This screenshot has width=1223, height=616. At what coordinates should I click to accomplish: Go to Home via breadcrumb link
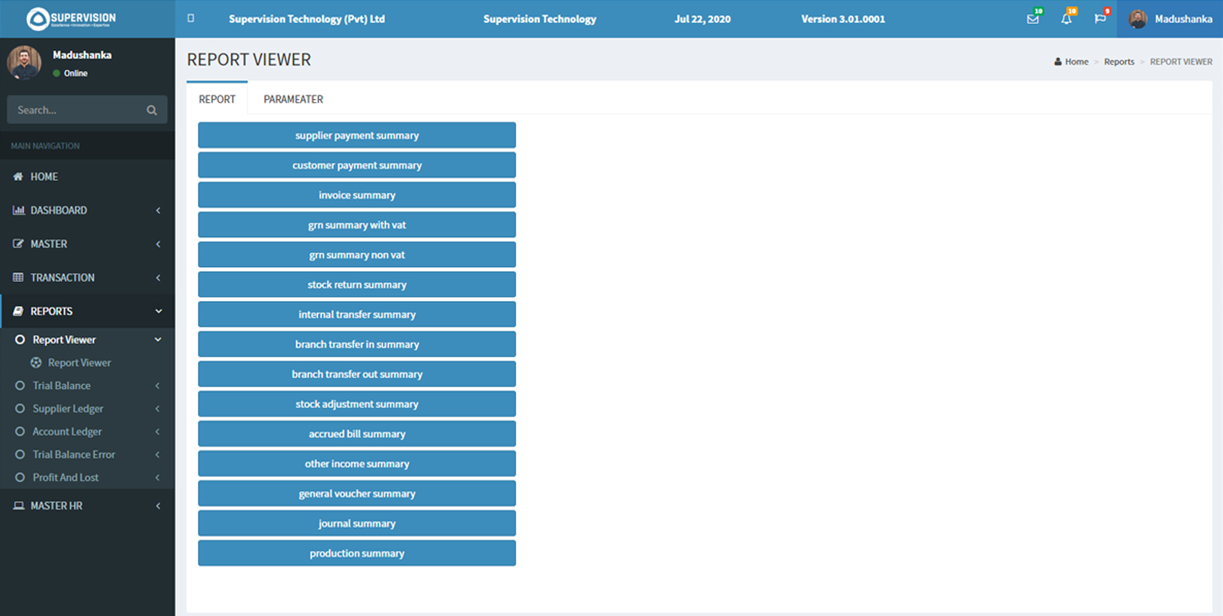[1076, 62]
